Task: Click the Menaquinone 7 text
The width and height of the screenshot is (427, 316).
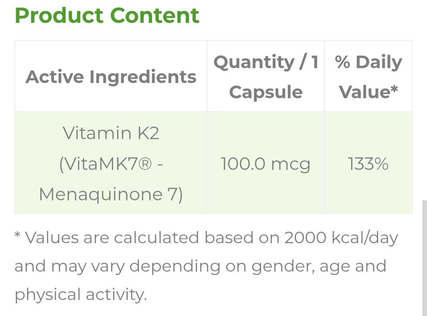Action: (x=111, y=194)
